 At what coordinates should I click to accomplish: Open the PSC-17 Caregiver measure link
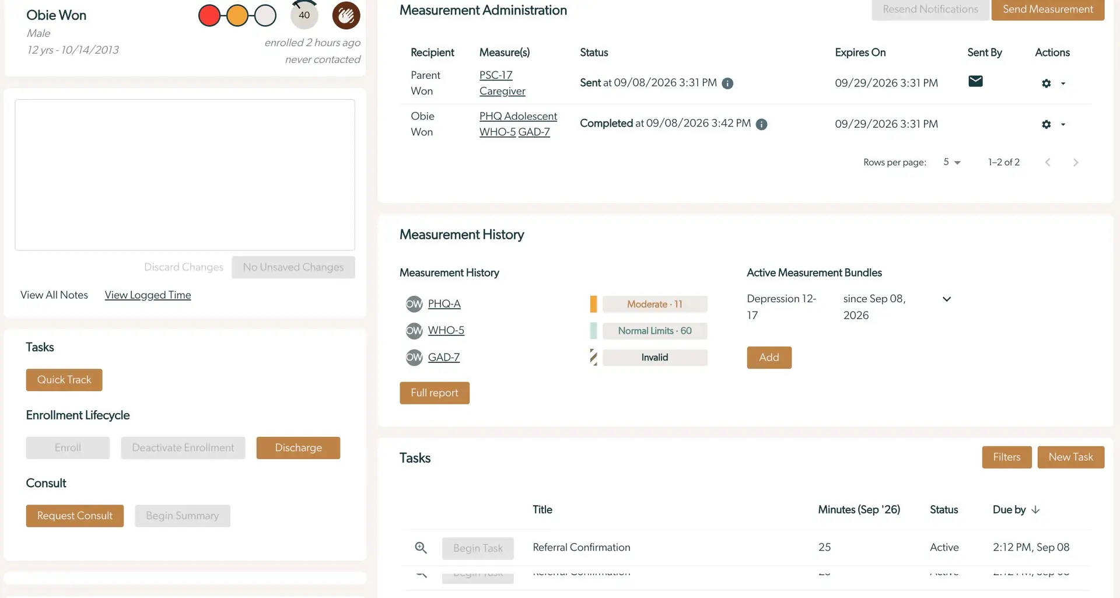[x=502, y=83]
